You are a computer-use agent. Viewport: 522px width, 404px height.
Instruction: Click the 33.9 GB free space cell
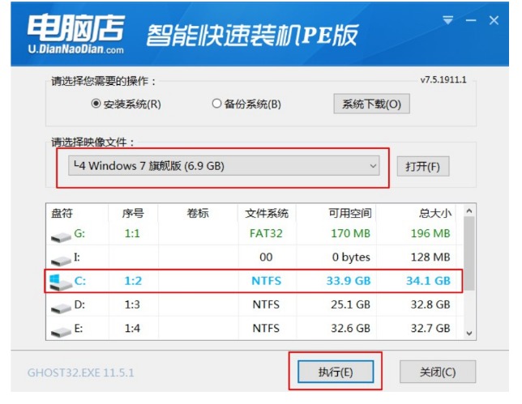click(349, 281)
